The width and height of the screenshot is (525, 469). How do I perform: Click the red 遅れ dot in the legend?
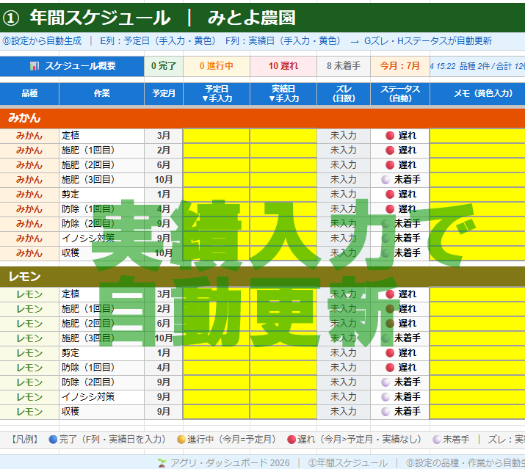(x=292, y=440)
